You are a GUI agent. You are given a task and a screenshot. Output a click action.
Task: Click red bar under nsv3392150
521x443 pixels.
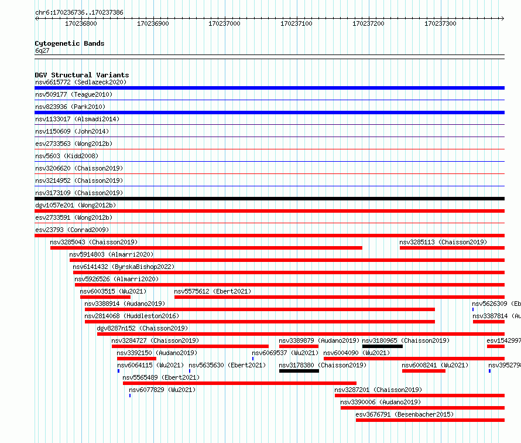[136, 359]
